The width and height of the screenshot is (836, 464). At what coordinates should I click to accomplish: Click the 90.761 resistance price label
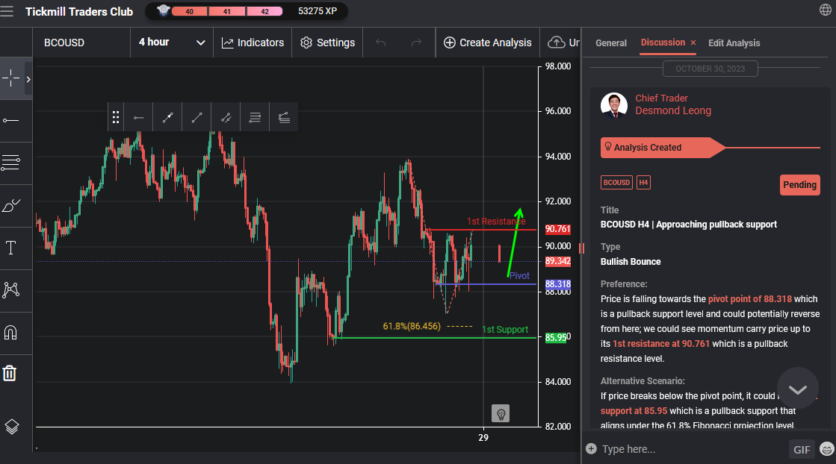coord(557,229)
